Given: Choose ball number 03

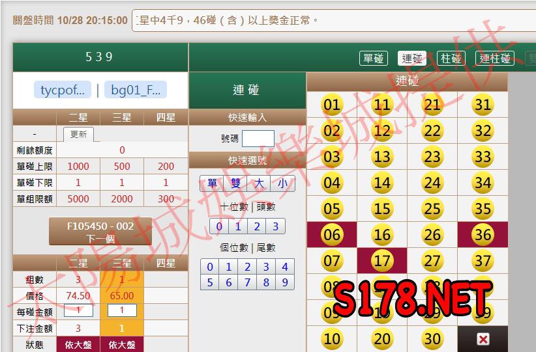Looking at the screenshot, I should [332, 157].
